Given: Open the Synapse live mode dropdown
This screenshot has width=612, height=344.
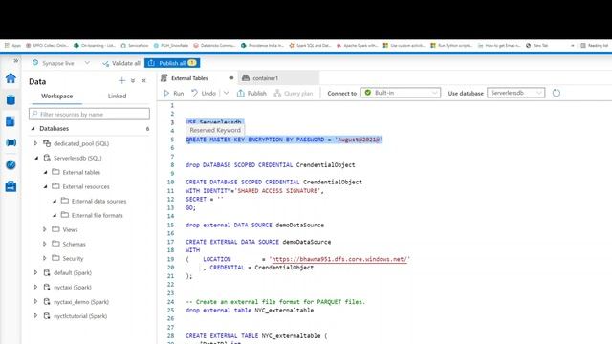Looking at the screenshot, I should (x=87, y=63).
